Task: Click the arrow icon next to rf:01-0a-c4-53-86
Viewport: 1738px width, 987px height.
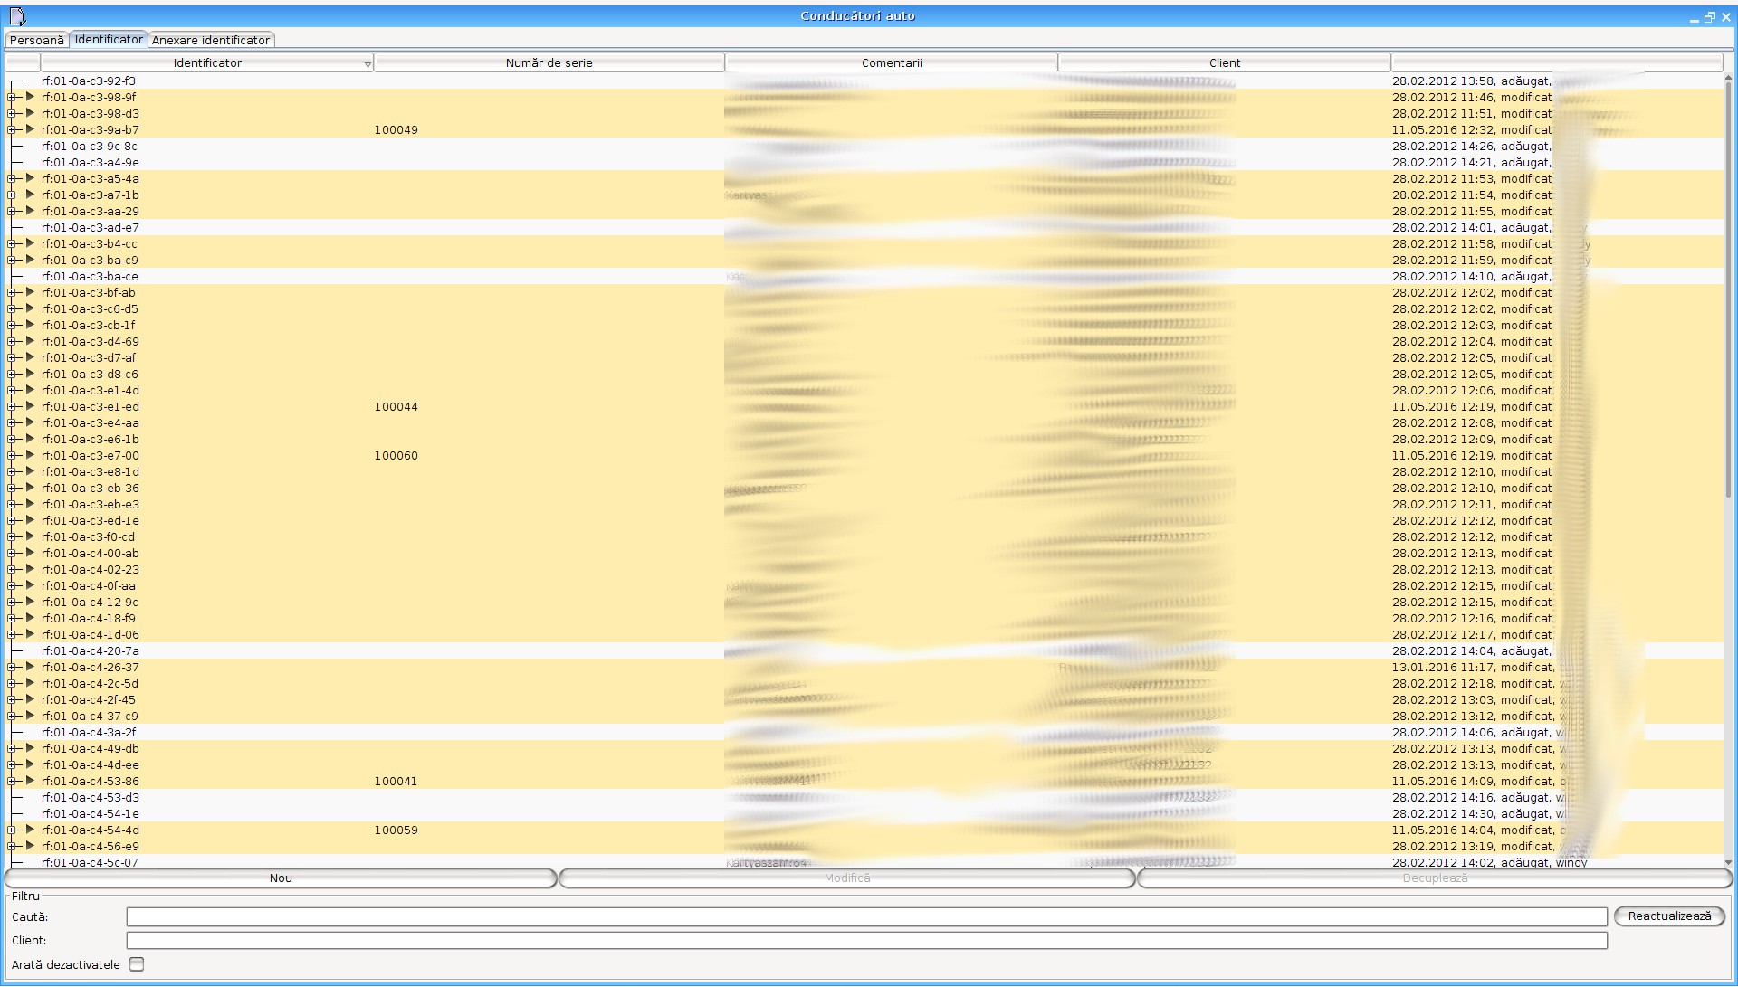Action: (x=30, y=781)
